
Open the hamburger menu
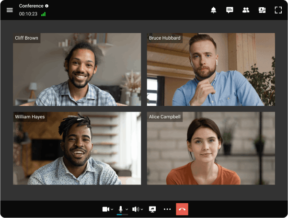point(10,10)
